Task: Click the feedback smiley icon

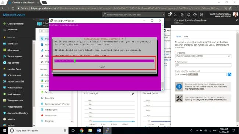Action: [x=189, y=15]
